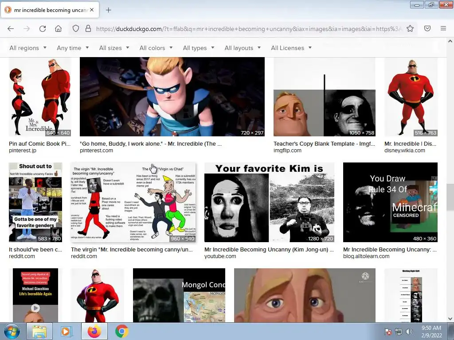
Task: Open the Firefox home page
Action: point(58,29)
